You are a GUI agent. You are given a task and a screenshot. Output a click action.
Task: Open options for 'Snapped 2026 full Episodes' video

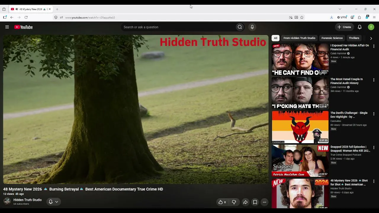[x=374, y=147]
